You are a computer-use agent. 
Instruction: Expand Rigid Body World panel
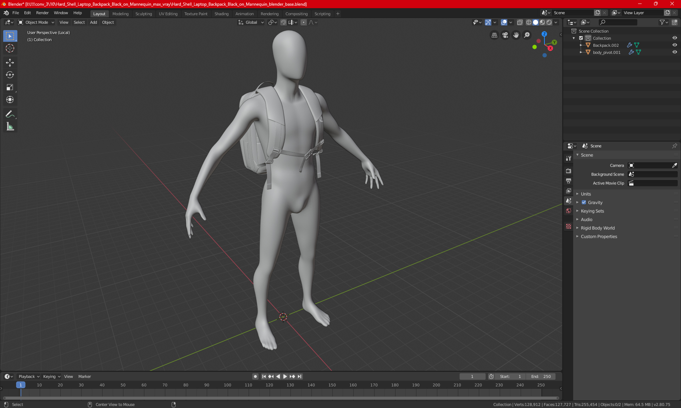(598, 228)
